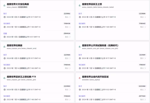The image size is (150, 103).
Task: Expand the chevron under badge 1746447
Action: click(145, 68)
